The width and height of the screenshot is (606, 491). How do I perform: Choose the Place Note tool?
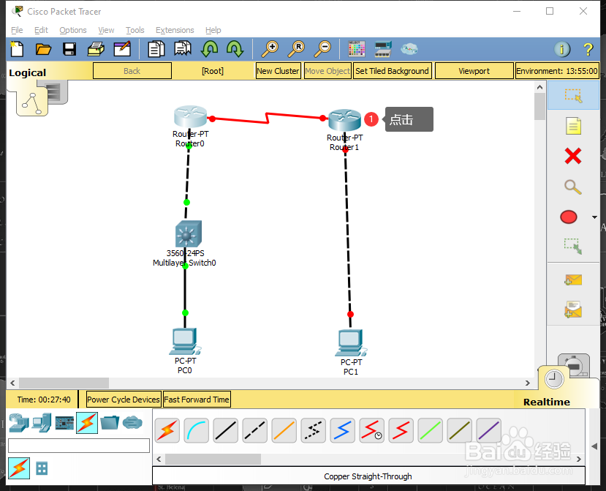click(x=573, y=126)
